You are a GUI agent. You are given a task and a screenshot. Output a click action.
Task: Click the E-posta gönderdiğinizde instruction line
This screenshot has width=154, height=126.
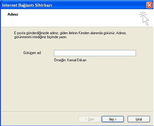coord(70,33)
